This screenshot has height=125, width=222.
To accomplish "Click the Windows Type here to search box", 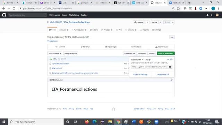I will (x=36, y=122).
